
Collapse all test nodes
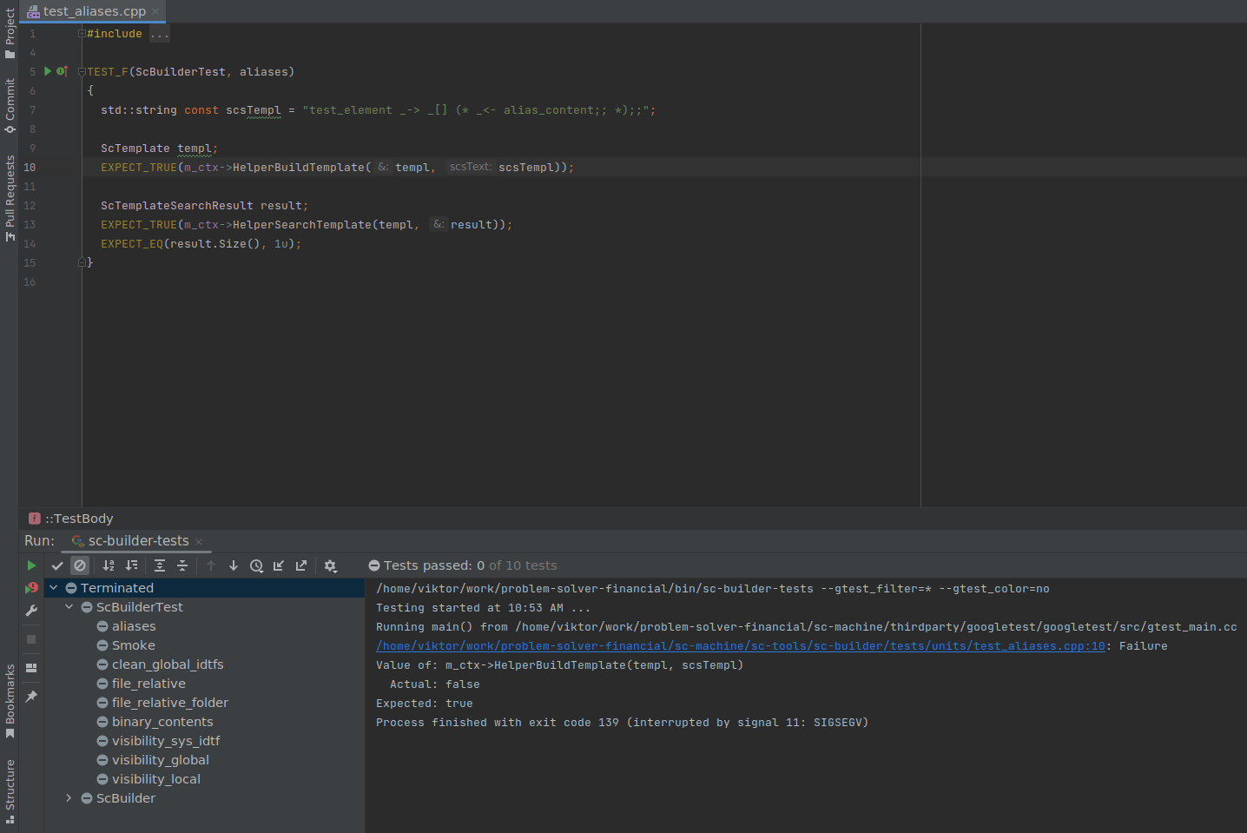[182, 565]
